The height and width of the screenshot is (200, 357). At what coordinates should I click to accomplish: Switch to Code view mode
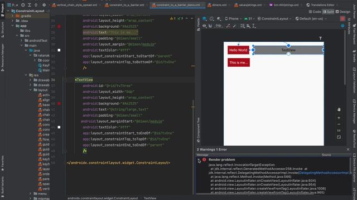315,12
